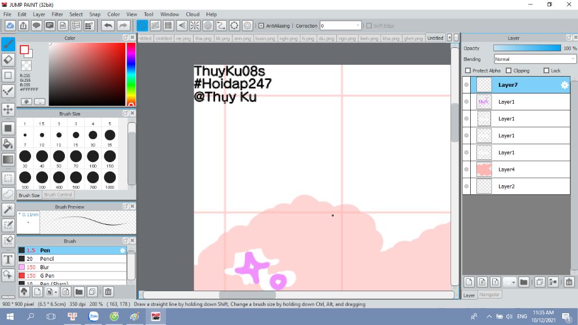This screenshot has width=578, height=325.
Task: Open Zalo from the taskbar
Action: coord(94,317)
